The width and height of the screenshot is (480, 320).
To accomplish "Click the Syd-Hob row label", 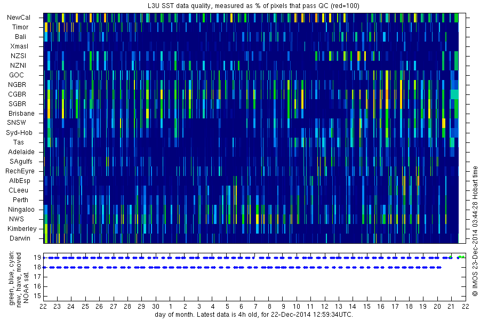I will [x=19, y=133].
